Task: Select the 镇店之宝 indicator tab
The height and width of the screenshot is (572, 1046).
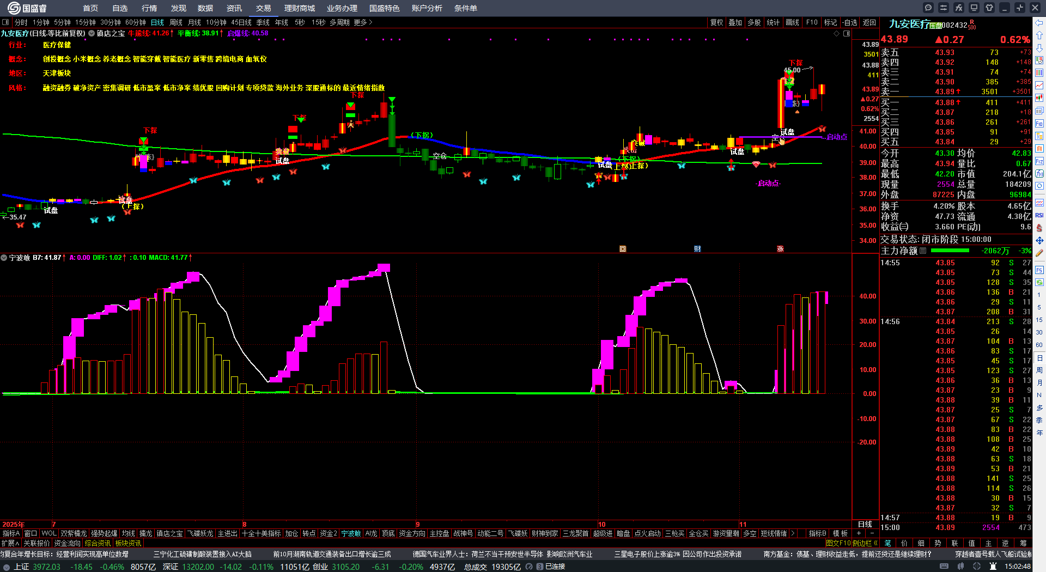Action: (x=169, y=533)
